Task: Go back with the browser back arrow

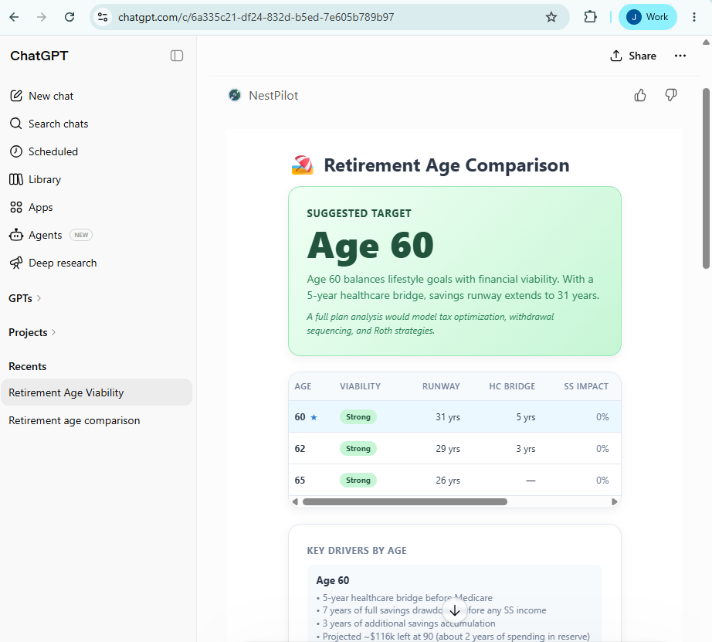Action: coord(14,17)
